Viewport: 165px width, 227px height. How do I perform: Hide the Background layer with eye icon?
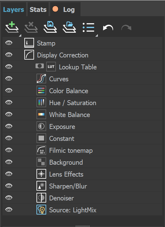9,162
